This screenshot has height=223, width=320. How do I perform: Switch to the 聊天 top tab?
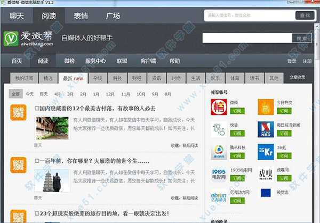click(x=17, y=15)
